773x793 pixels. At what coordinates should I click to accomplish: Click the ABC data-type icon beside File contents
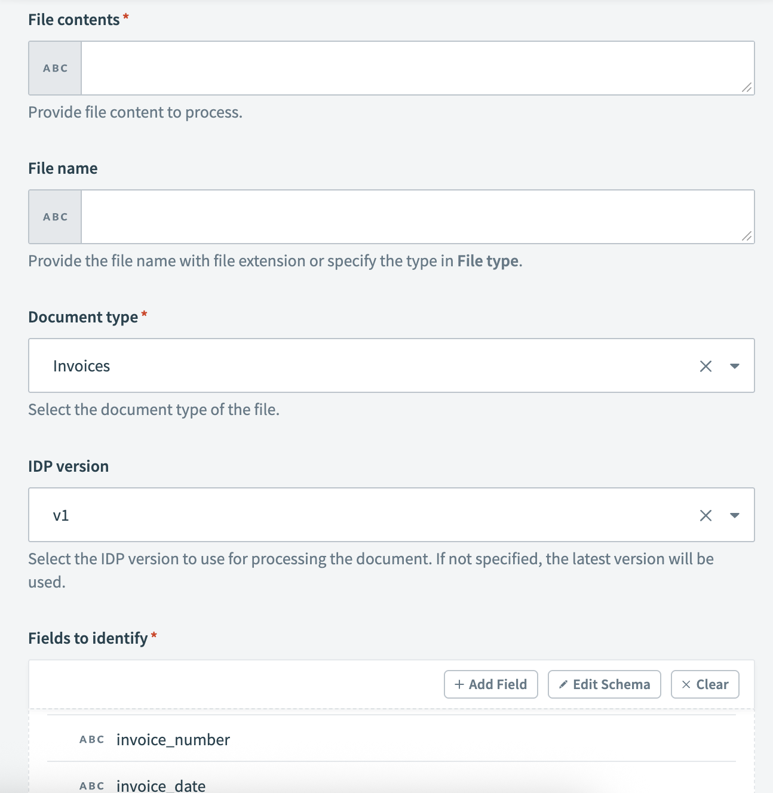coord(54,67)
